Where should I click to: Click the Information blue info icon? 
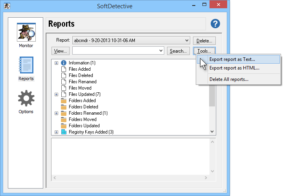pyautogui.click(x=64, y=63)
